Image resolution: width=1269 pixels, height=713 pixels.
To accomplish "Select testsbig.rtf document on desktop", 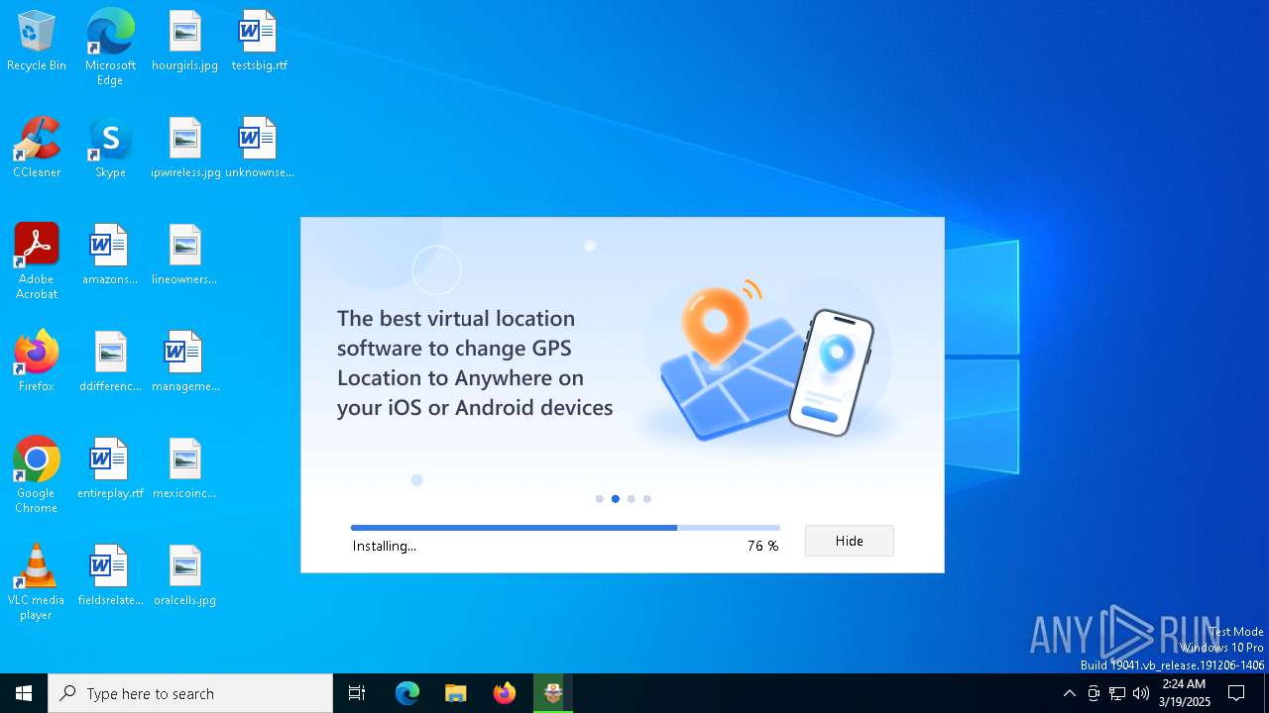I will pyautogui.click(x=259, y=42).
